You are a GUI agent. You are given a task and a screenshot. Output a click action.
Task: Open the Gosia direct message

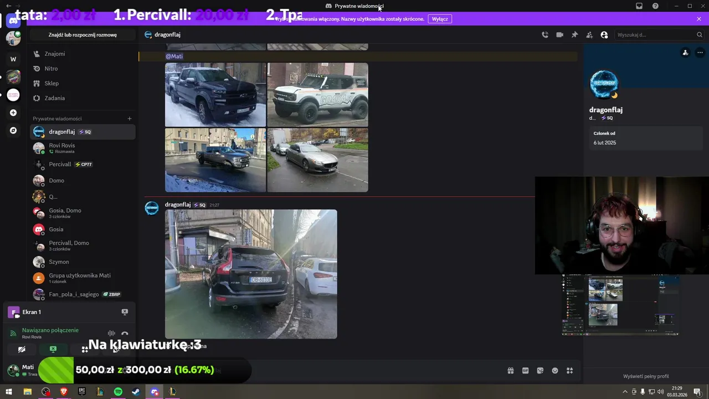click(x=82, y=229)
